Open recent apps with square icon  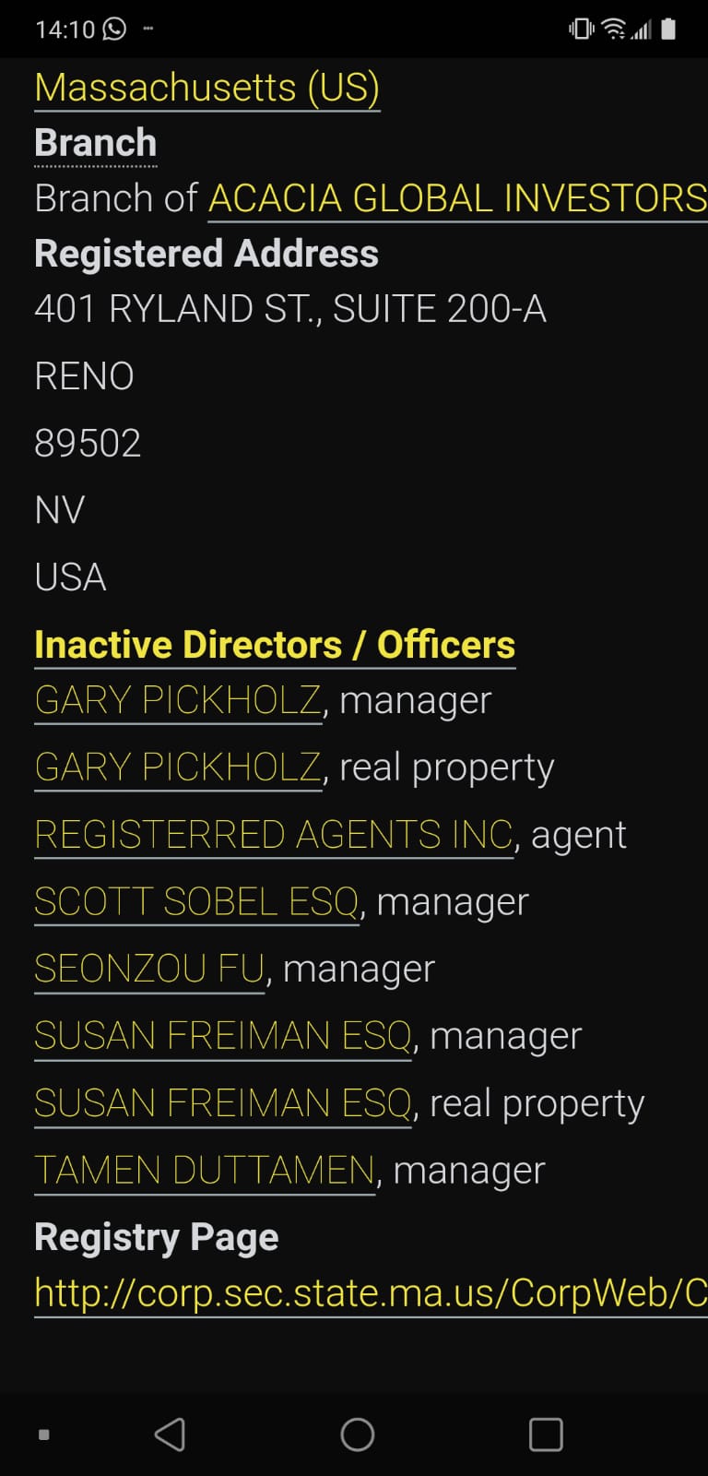(x=546, y=1434)
